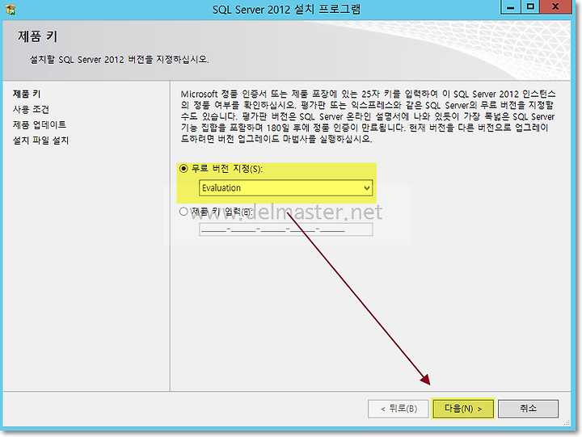The image size is (582, 437).
Task: Select '설치 파일 설치' step in left pane
Action: pyautogui.click(x=41, y=141)
